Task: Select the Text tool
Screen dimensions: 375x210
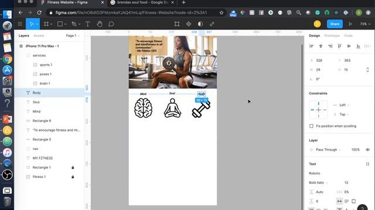Action: 87,24
